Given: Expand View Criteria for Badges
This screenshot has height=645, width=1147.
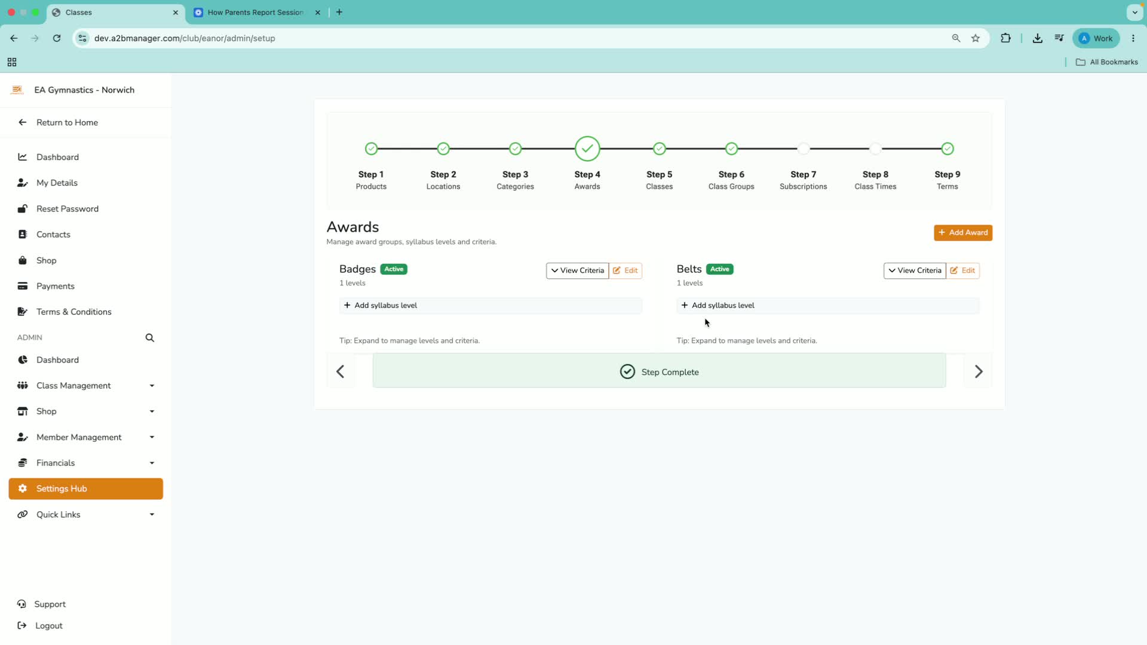Looking at the screenshot, I should click(x=577, y=271).
